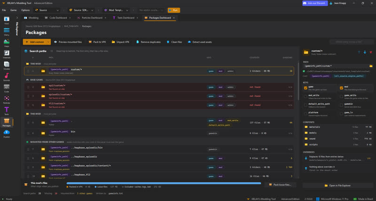Click the search paths filter box
The height and width of the screenshot is (201, 376).
(x=351, y=42)
